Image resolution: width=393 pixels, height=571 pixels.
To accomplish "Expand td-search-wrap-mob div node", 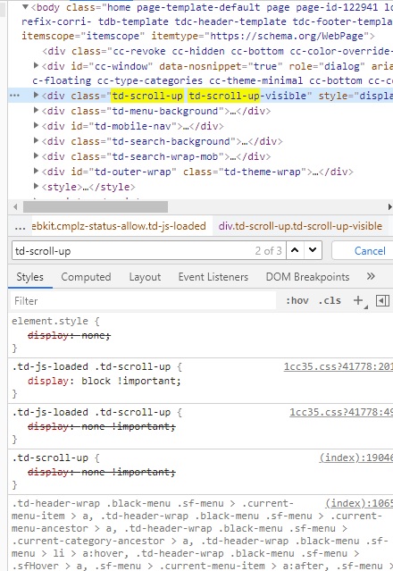I will point(36,155).
